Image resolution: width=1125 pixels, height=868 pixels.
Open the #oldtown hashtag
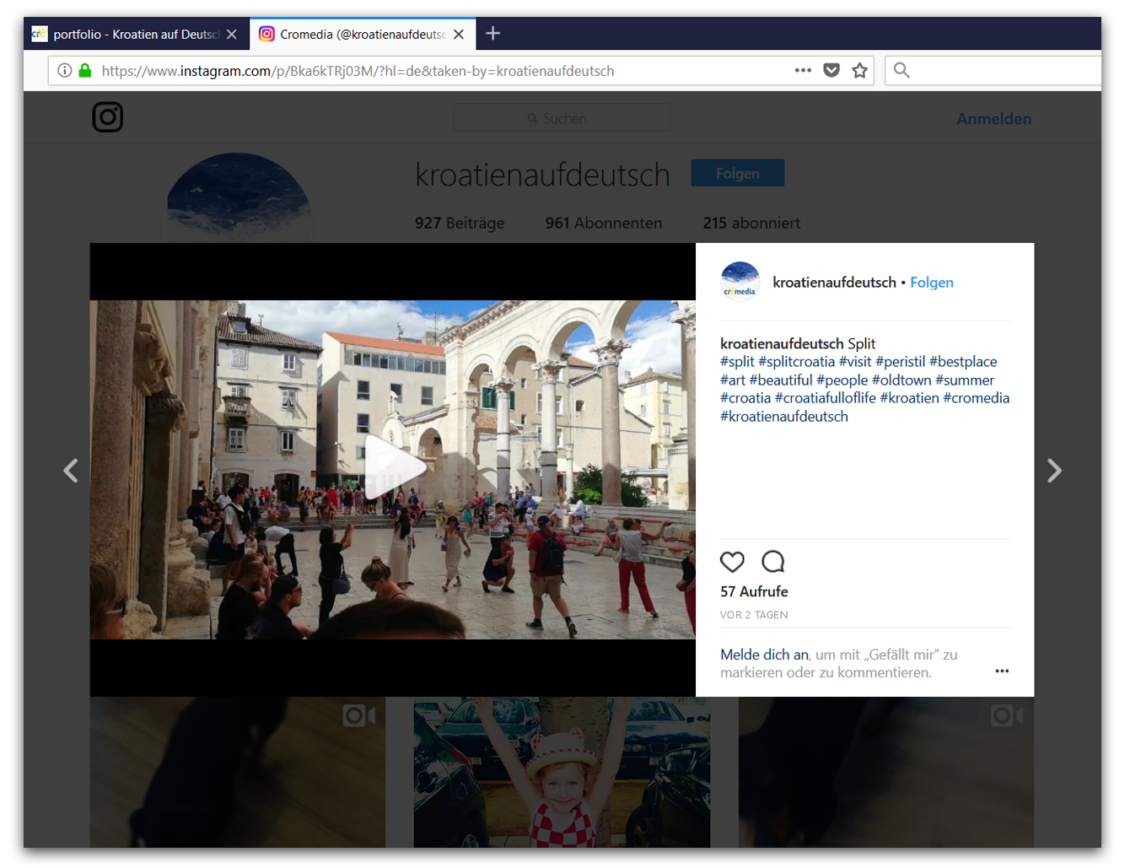[x=902, y=380]
